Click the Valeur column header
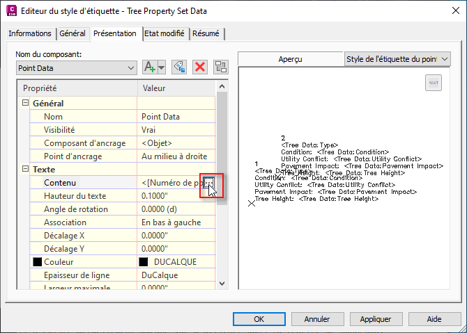 (176, 88)
